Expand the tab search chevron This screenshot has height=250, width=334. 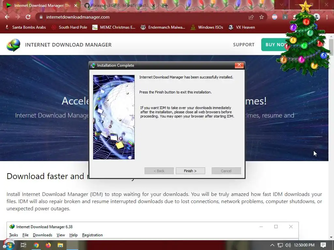[281, 5]
